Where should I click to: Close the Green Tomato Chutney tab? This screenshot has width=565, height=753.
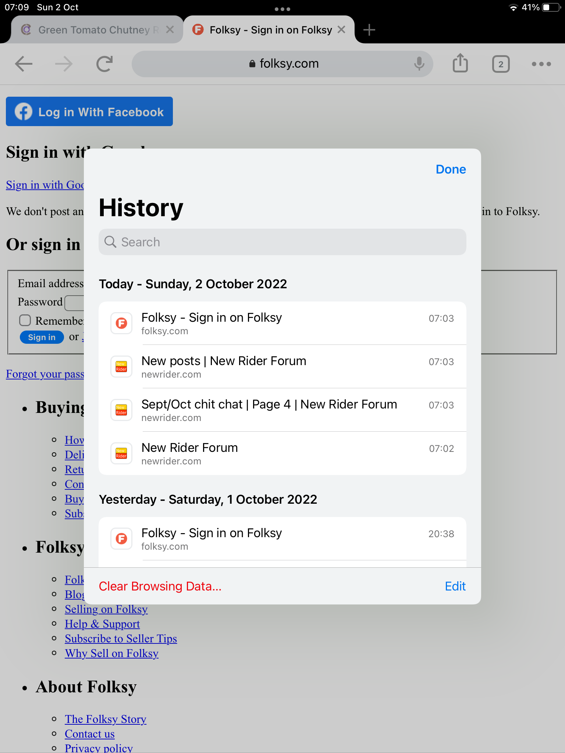(x=170, y=30)
